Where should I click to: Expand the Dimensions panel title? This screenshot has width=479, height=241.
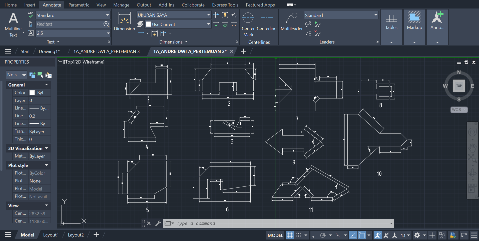click(174, 42)
